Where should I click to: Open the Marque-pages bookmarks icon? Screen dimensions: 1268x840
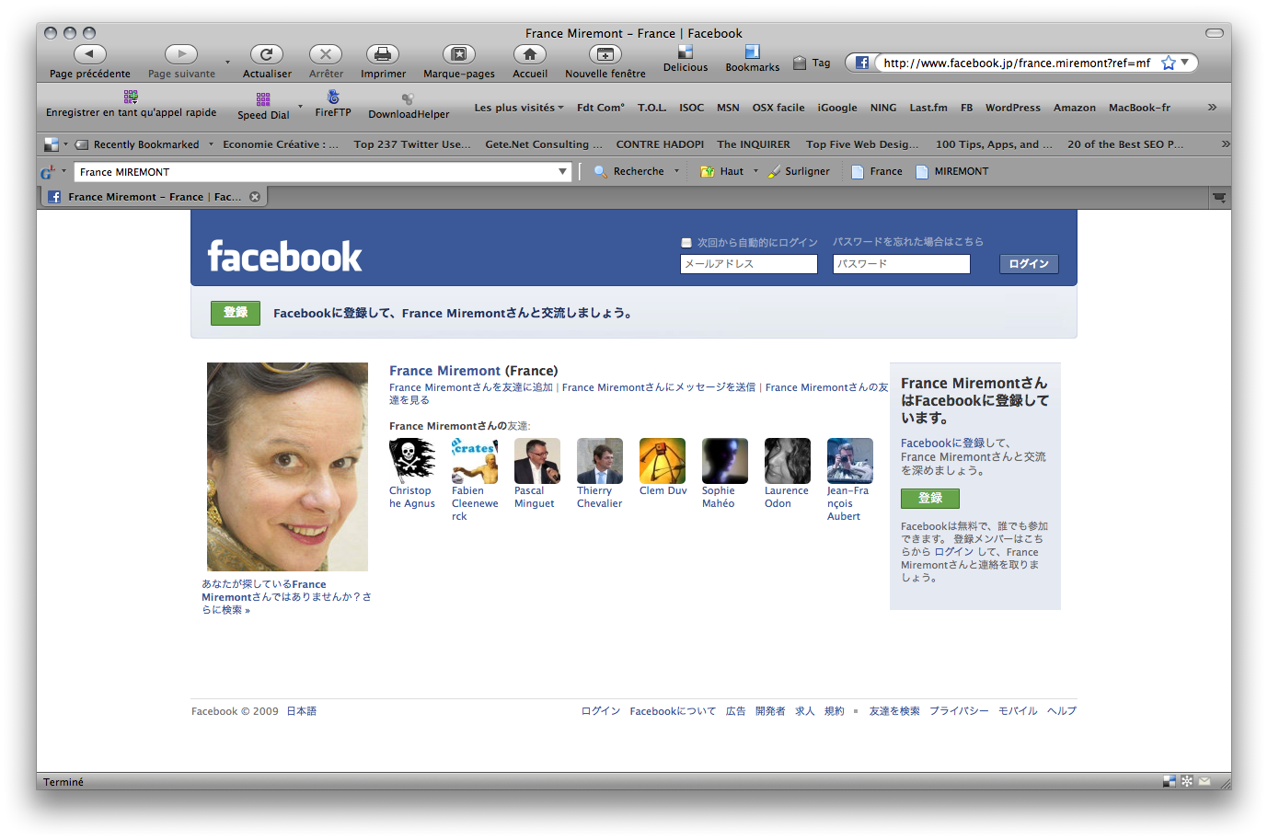[459, 54]
